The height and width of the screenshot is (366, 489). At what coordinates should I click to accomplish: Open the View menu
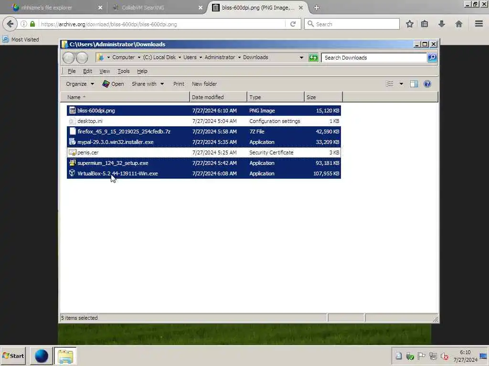pos(105,71)
